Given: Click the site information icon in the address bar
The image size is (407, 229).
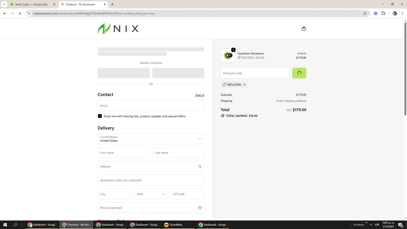Looking at the screenshot, I should tap(29, 13).
